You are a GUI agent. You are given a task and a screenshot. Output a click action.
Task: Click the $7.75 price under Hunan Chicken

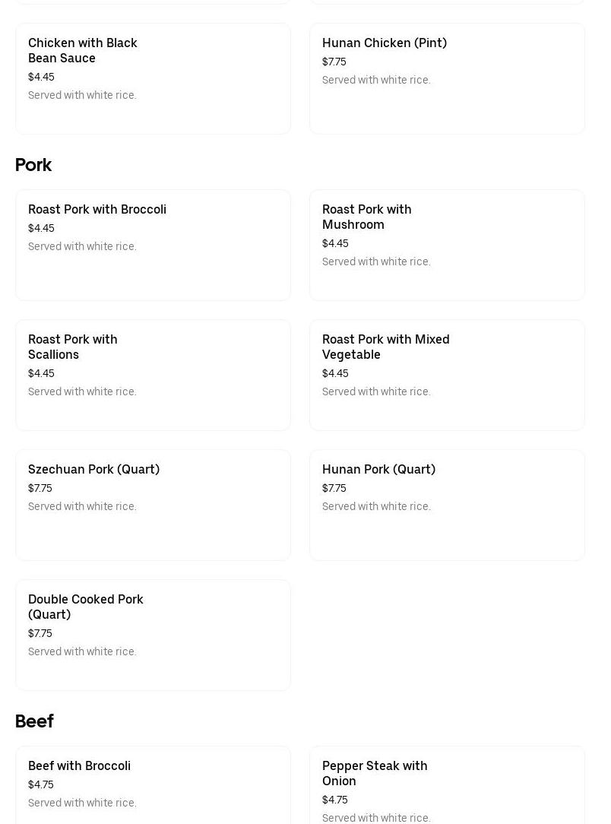(x=334, y=62)
